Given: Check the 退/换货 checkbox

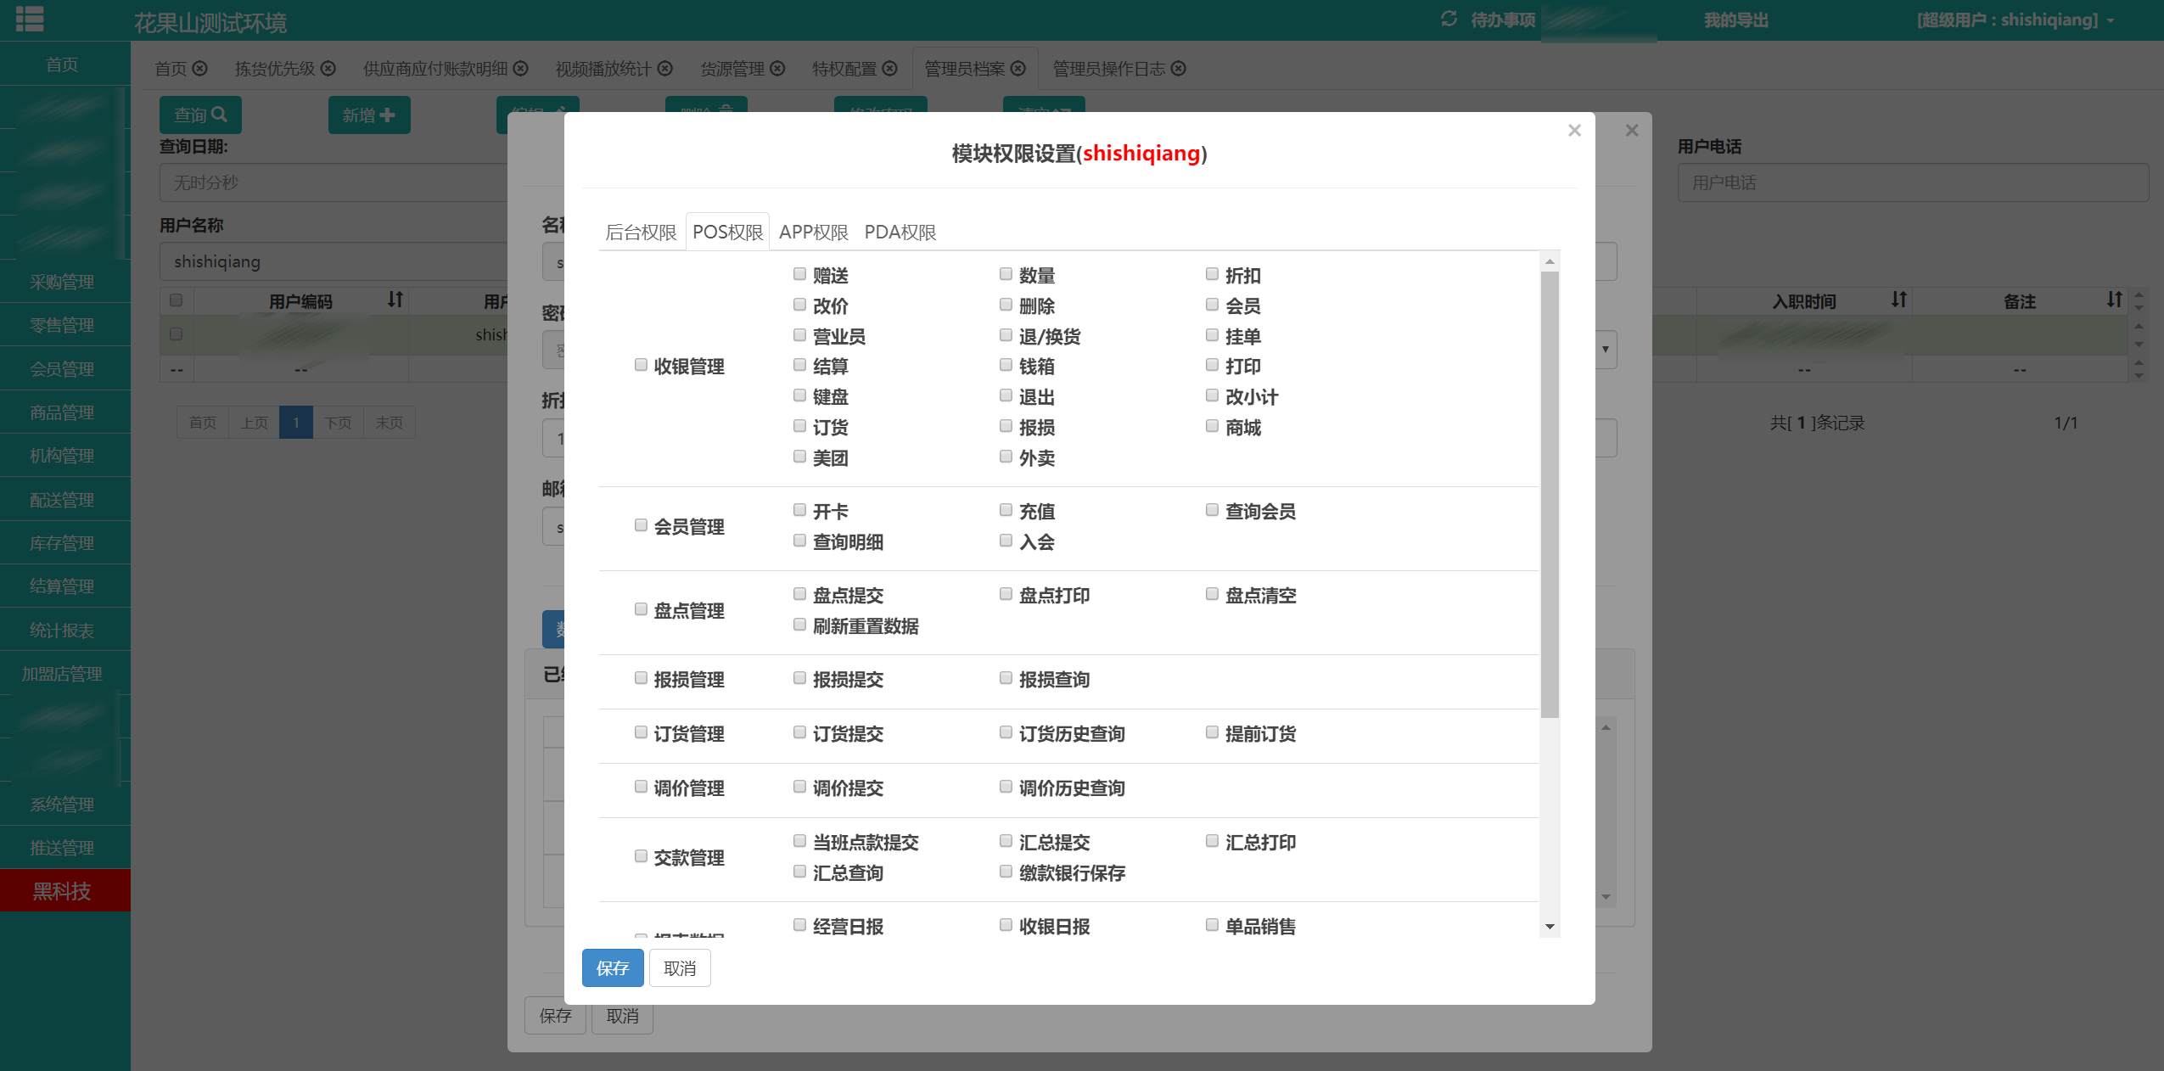Looking at the screenshot, I should tap(1006, 335).
